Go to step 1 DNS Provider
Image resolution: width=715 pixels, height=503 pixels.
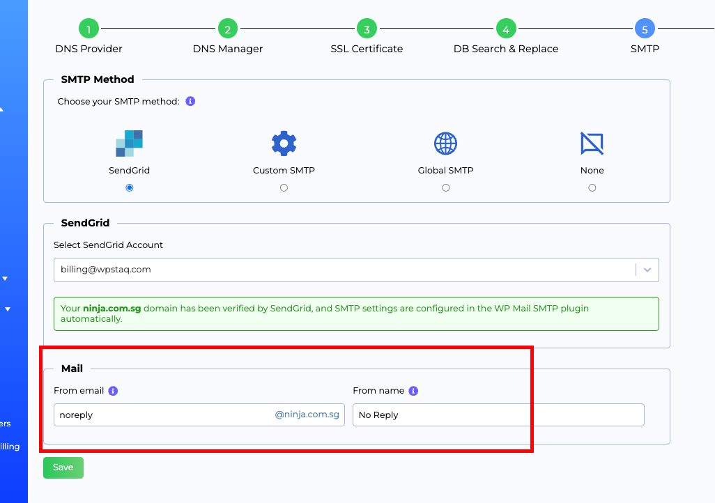[89, 29]
